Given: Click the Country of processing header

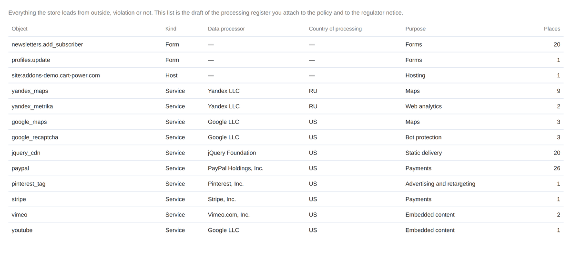Looking at the screenshot, I should [335, 29].
